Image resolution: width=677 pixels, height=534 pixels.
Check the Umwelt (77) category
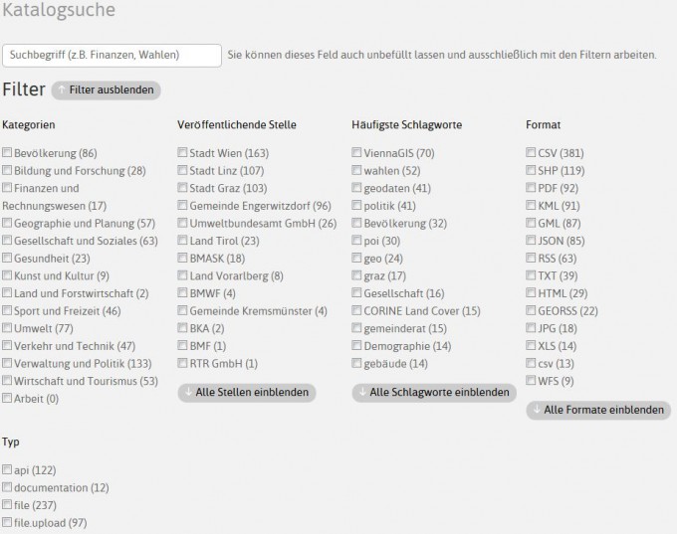coord(7,328)
